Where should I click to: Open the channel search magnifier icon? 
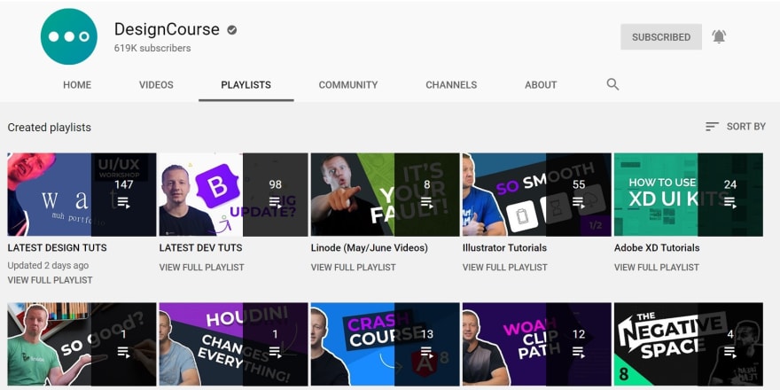(612, 84)
